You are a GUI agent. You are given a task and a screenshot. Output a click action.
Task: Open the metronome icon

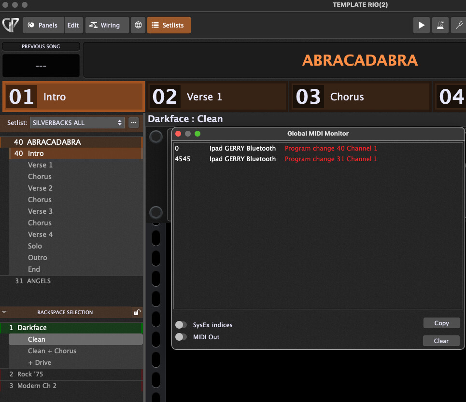click(440, 25)
